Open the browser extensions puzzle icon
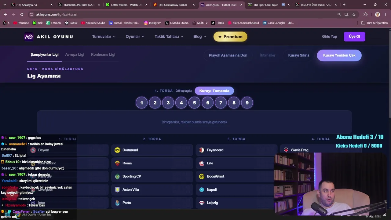This screenshot has width=391, height=220. [x=365, y=14]
